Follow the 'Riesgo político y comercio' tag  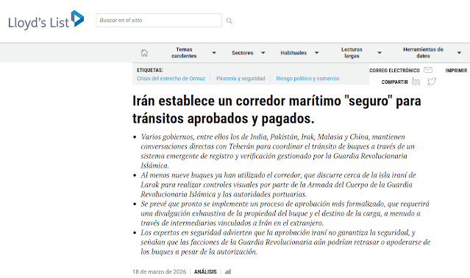coord(307,79)
